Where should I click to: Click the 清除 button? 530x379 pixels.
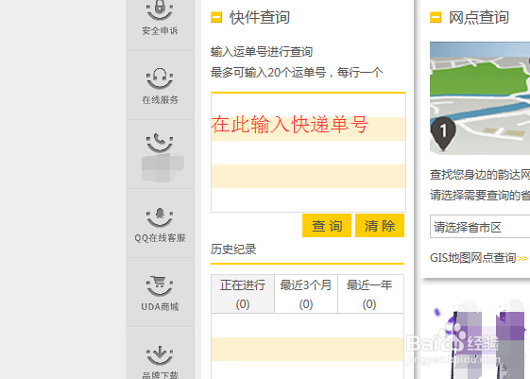[x=380, y=226]
